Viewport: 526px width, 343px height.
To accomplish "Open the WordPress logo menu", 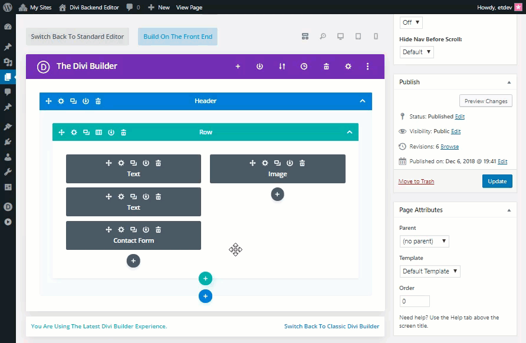I will click(8, 7).
